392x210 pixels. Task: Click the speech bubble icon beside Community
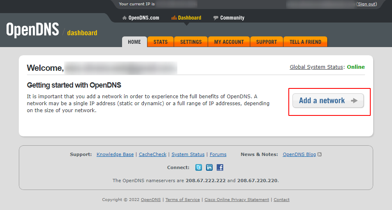(215, 18)
